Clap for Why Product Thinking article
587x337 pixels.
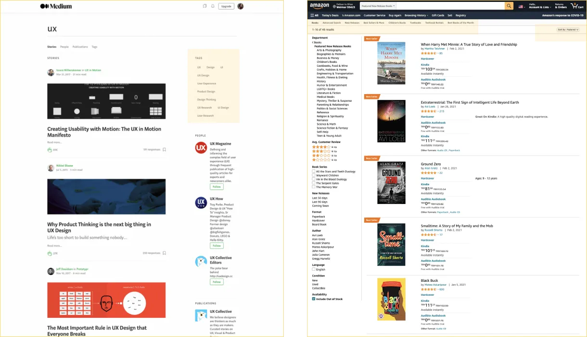[50, 253]
